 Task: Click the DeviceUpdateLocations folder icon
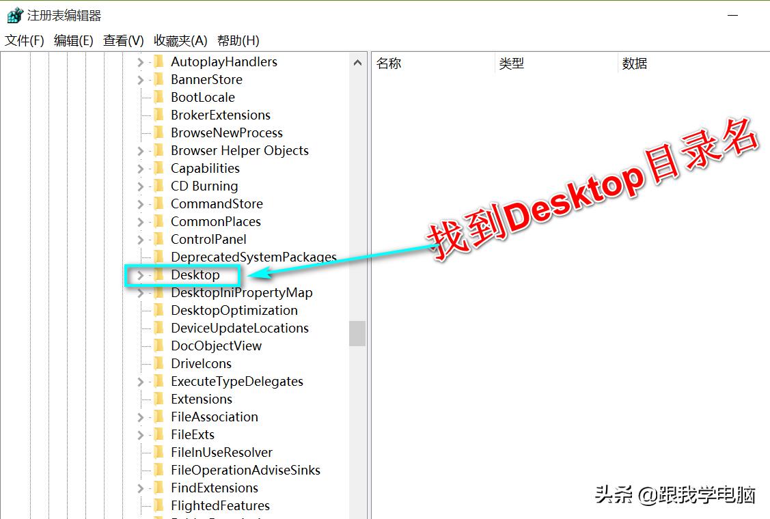(x=159, y=328)
